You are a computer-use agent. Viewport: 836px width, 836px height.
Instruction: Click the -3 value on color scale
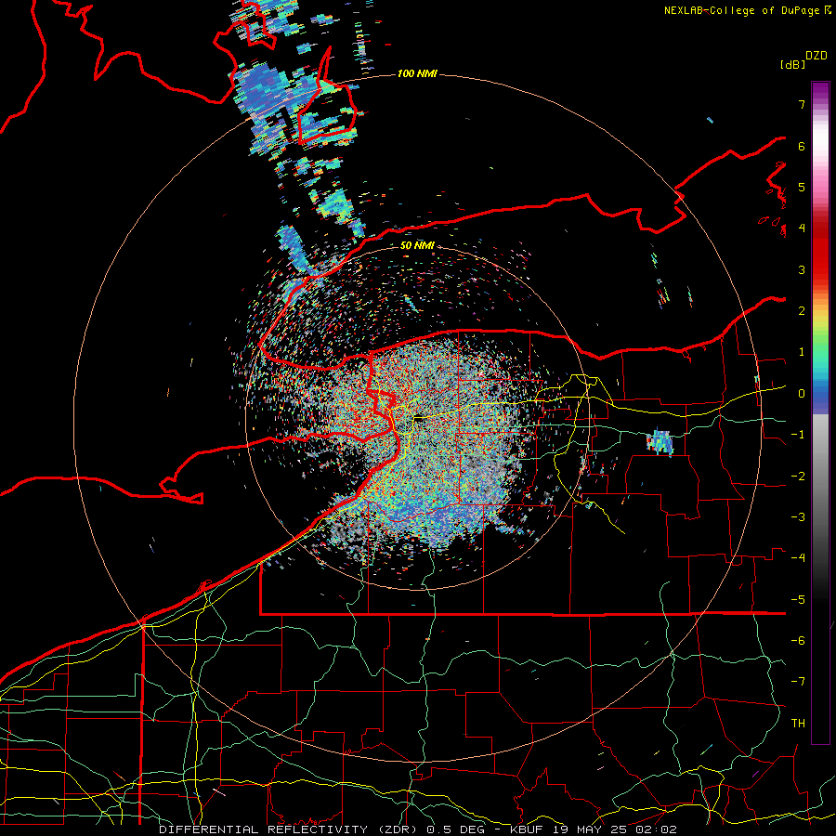798,516
